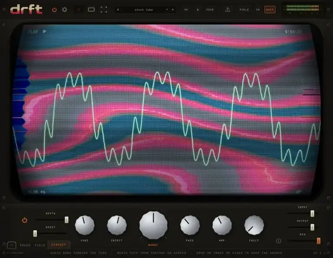Viewport: 333px width, 258px height.
Task: Switch to the FIELD tab at bottom
Action: tap(40, 245)
